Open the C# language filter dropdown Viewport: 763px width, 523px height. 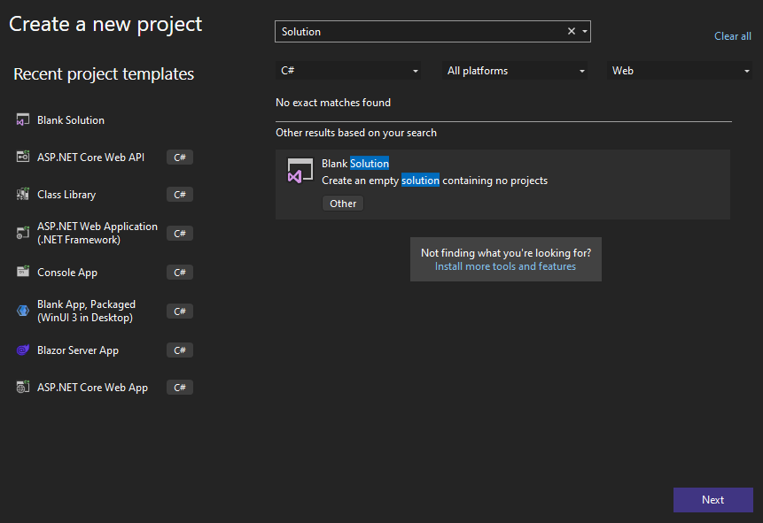[348, 71]
